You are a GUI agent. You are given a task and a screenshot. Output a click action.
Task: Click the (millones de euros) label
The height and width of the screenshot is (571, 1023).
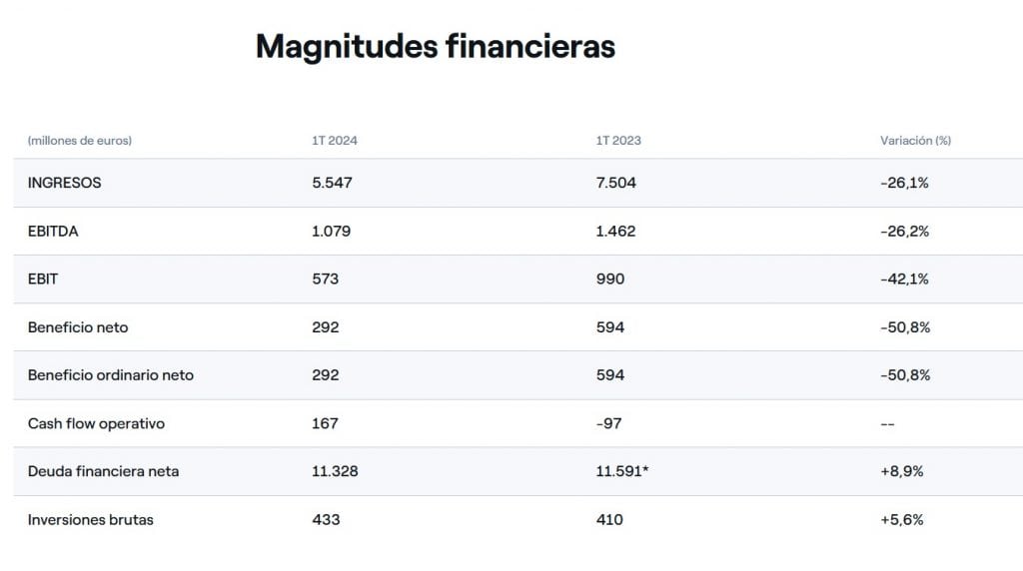coord(80,140)
